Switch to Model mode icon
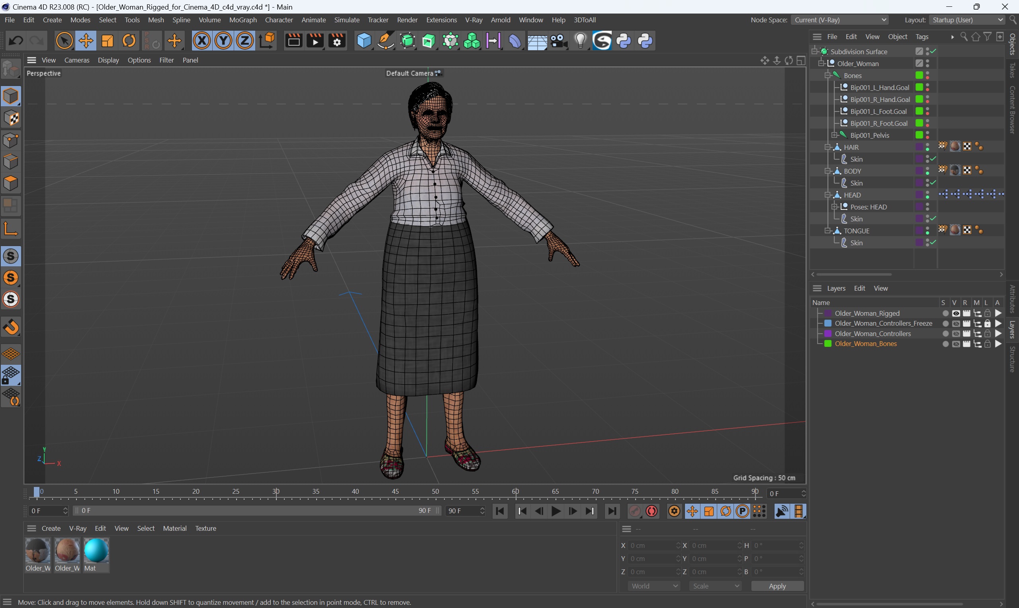Viewport: 1019px width, 608px height. pos(11,96)
